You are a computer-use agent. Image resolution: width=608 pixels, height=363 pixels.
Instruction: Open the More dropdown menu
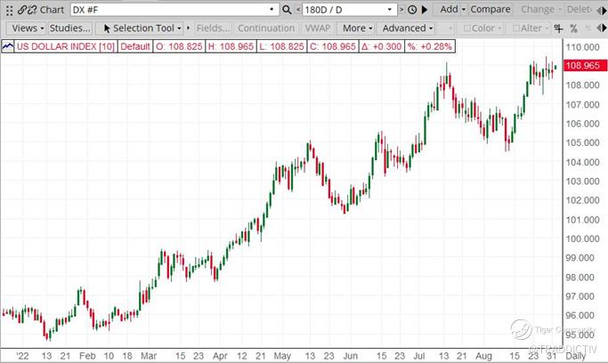coord(357,28)
